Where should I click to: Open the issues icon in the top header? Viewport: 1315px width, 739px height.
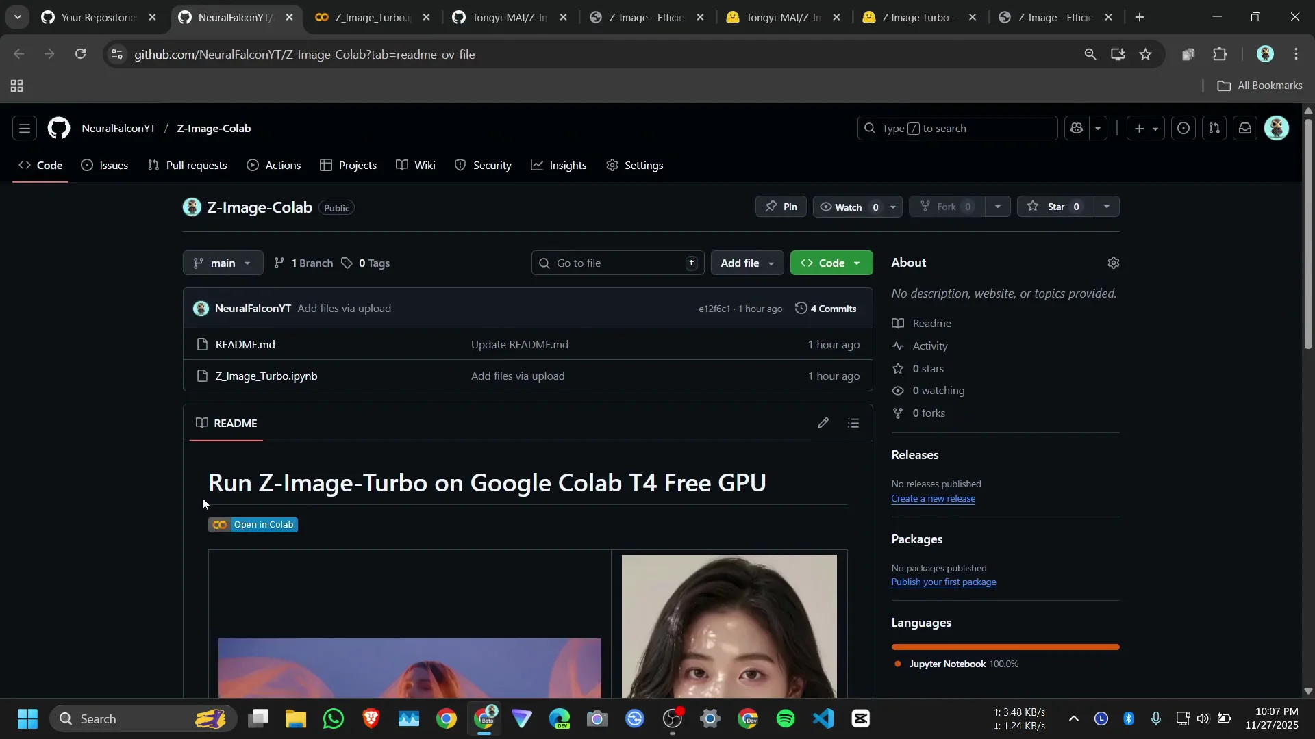[x=1183, y=129]
